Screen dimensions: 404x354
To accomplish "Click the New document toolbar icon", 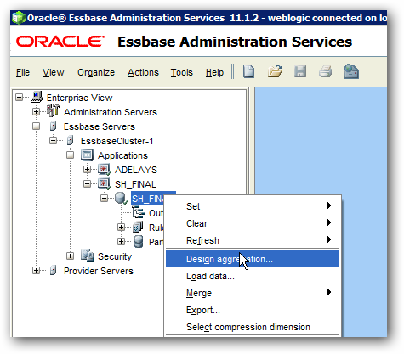I will coord(248,71).
